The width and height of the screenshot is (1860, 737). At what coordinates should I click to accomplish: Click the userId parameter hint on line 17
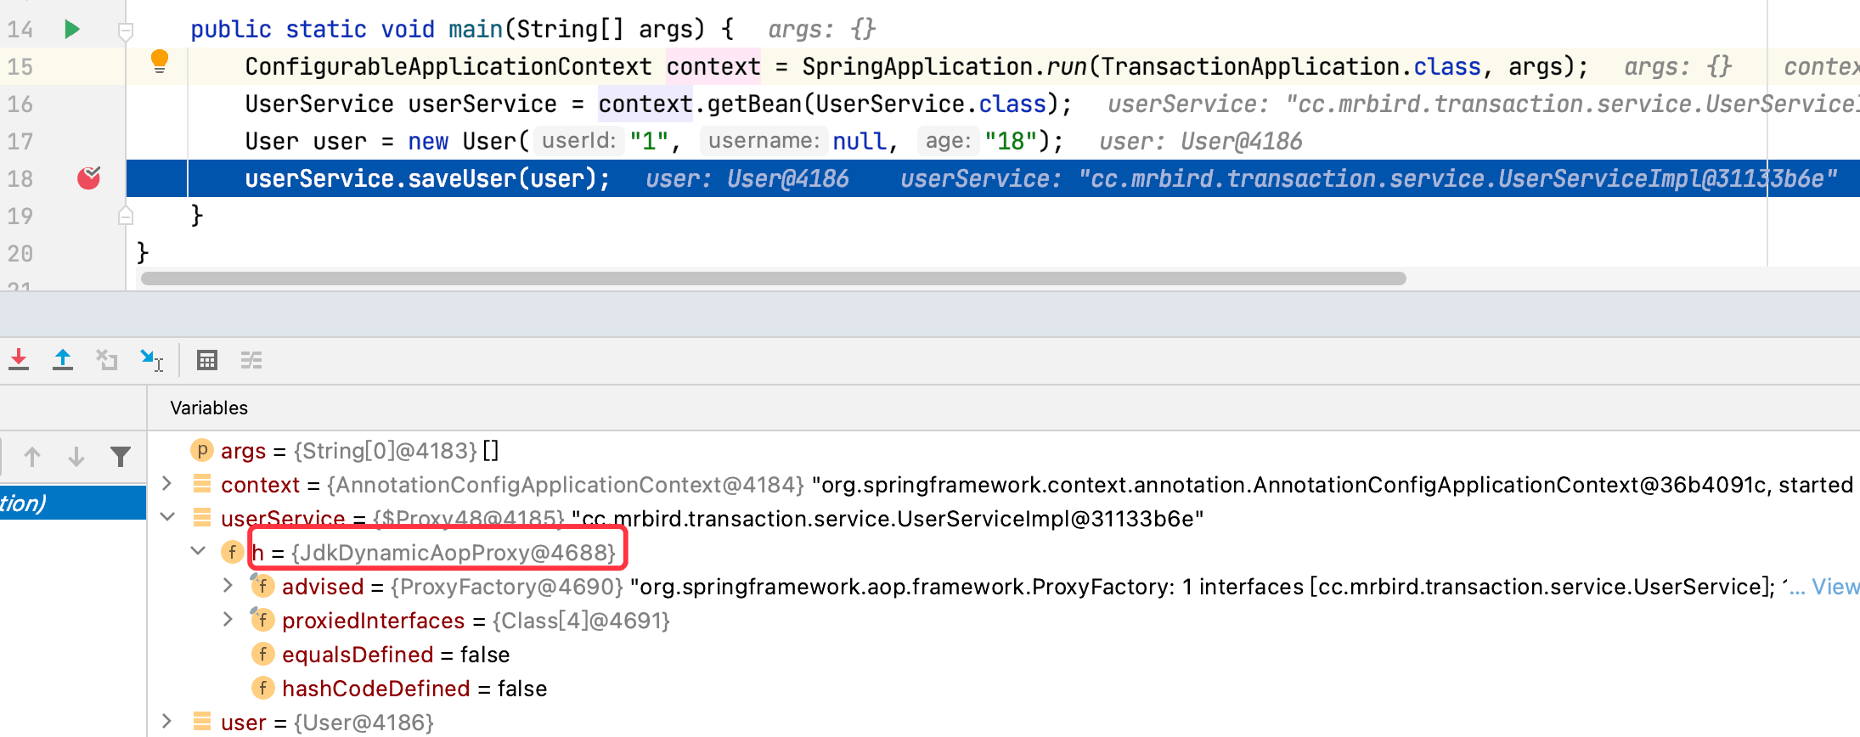579,141
